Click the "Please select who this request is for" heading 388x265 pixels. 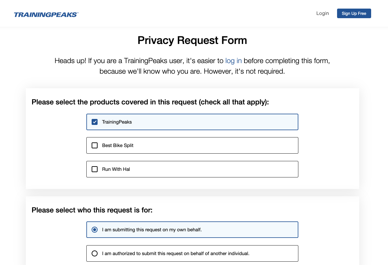[92, 210]
